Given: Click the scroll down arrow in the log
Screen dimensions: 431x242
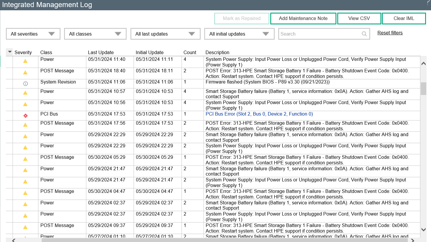Looking at the screenshot, I should 423,230.
